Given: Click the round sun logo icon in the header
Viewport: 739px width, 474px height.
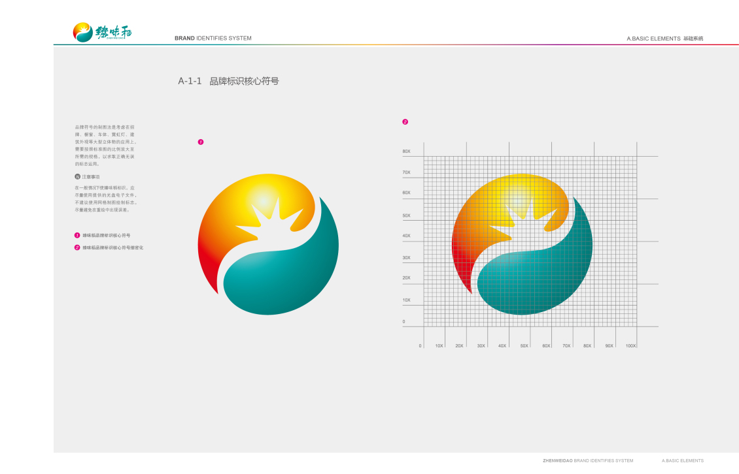Looking at the screenshot, I should pos(82,33).
